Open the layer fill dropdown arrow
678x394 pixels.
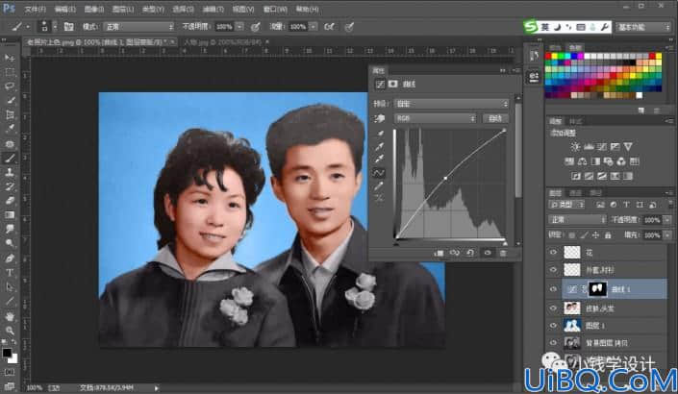point(667,235)
